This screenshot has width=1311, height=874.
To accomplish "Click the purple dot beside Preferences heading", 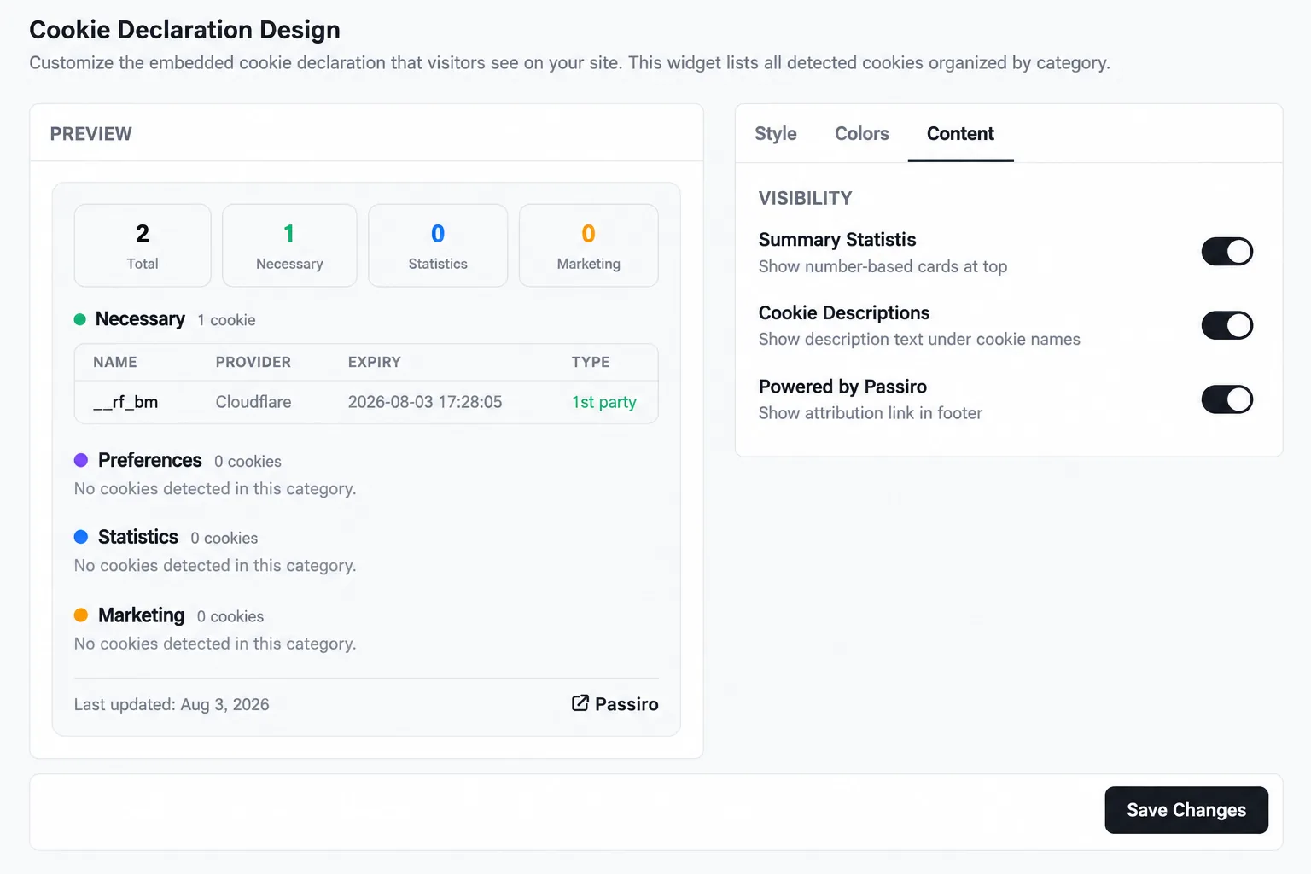I will (x=81, y=460).
